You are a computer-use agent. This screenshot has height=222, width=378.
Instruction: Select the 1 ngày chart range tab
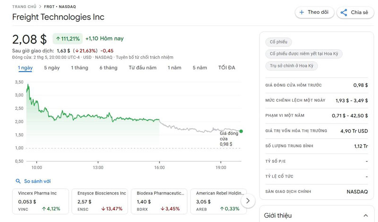point(26,68)
